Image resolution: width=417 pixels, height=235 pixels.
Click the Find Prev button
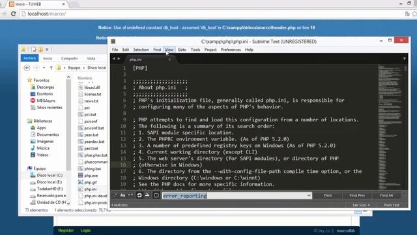pyautogui.click(x=357, y=195)
